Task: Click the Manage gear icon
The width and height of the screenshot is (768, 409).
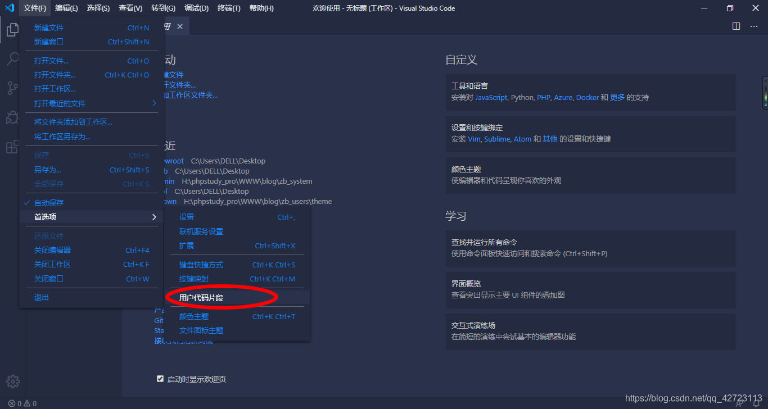Action: pos(12,381)
